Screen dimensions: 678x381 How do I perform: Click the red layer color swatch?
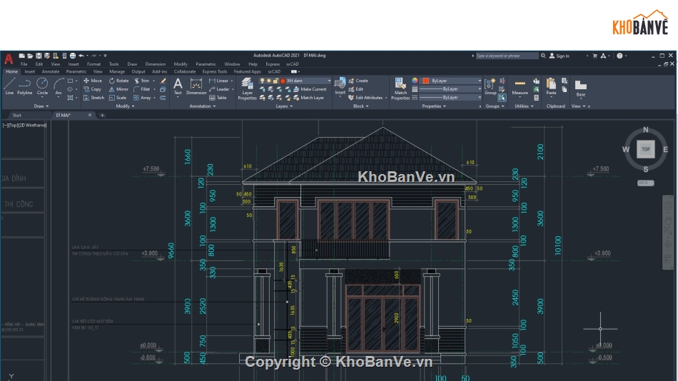[283, 81]
